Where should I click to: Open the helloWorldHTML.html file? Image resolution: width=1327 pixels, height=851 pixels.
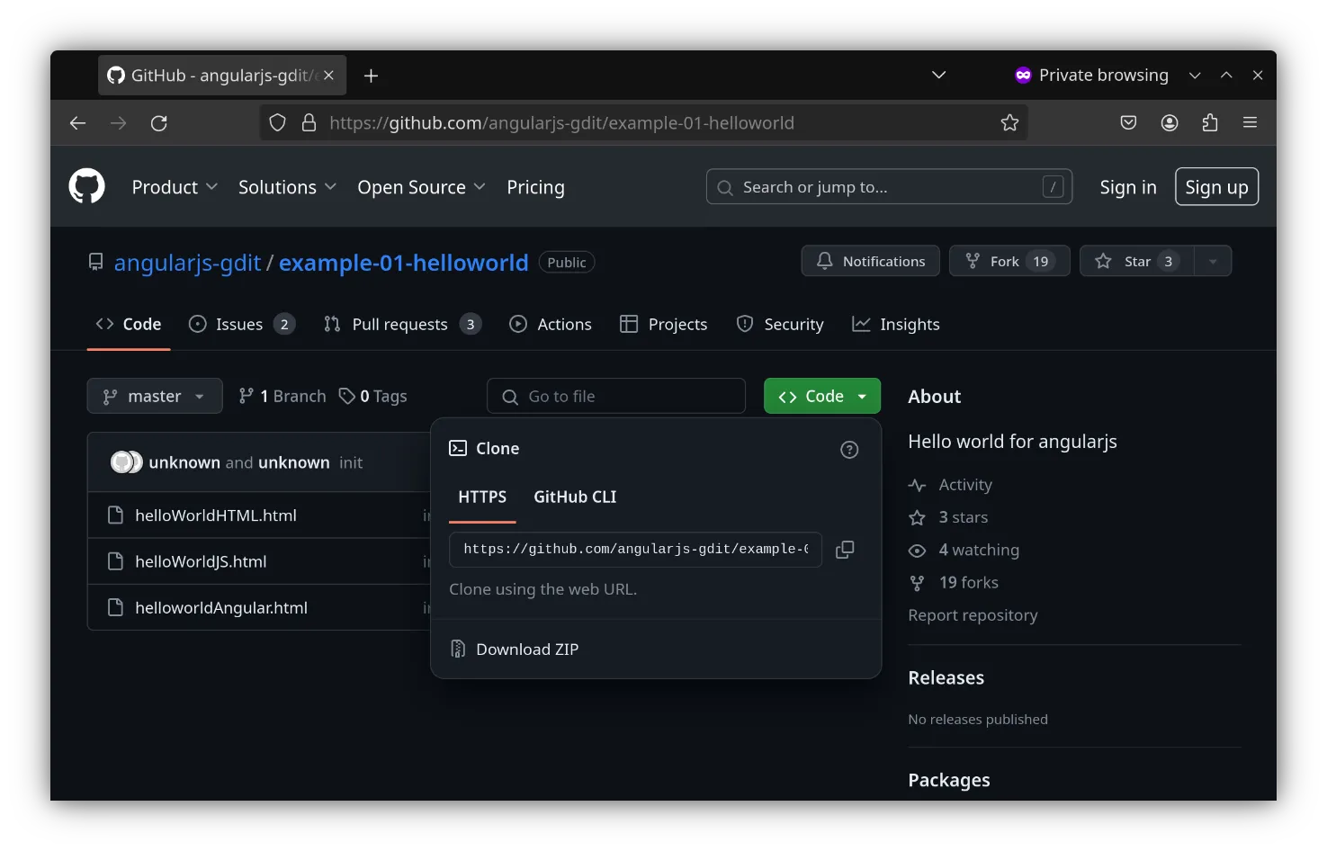pos(216,515)
